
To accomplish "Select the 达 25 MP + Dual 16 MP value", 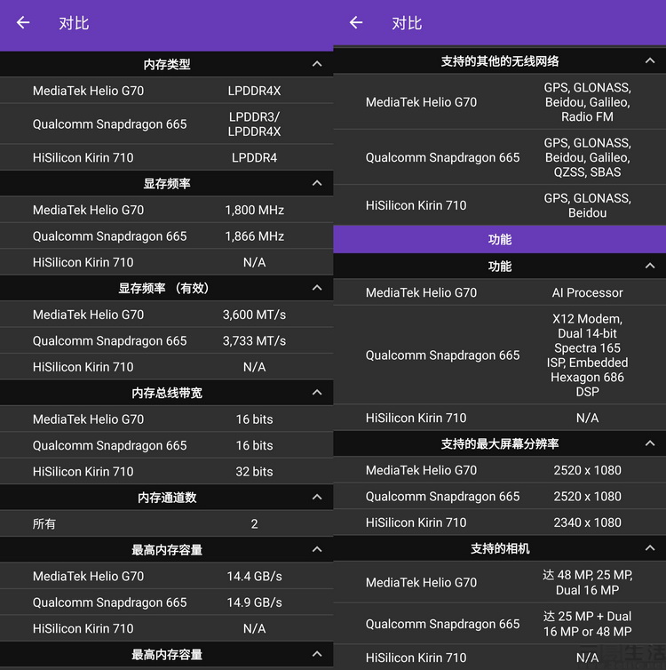I will click(x=588, y=624).
